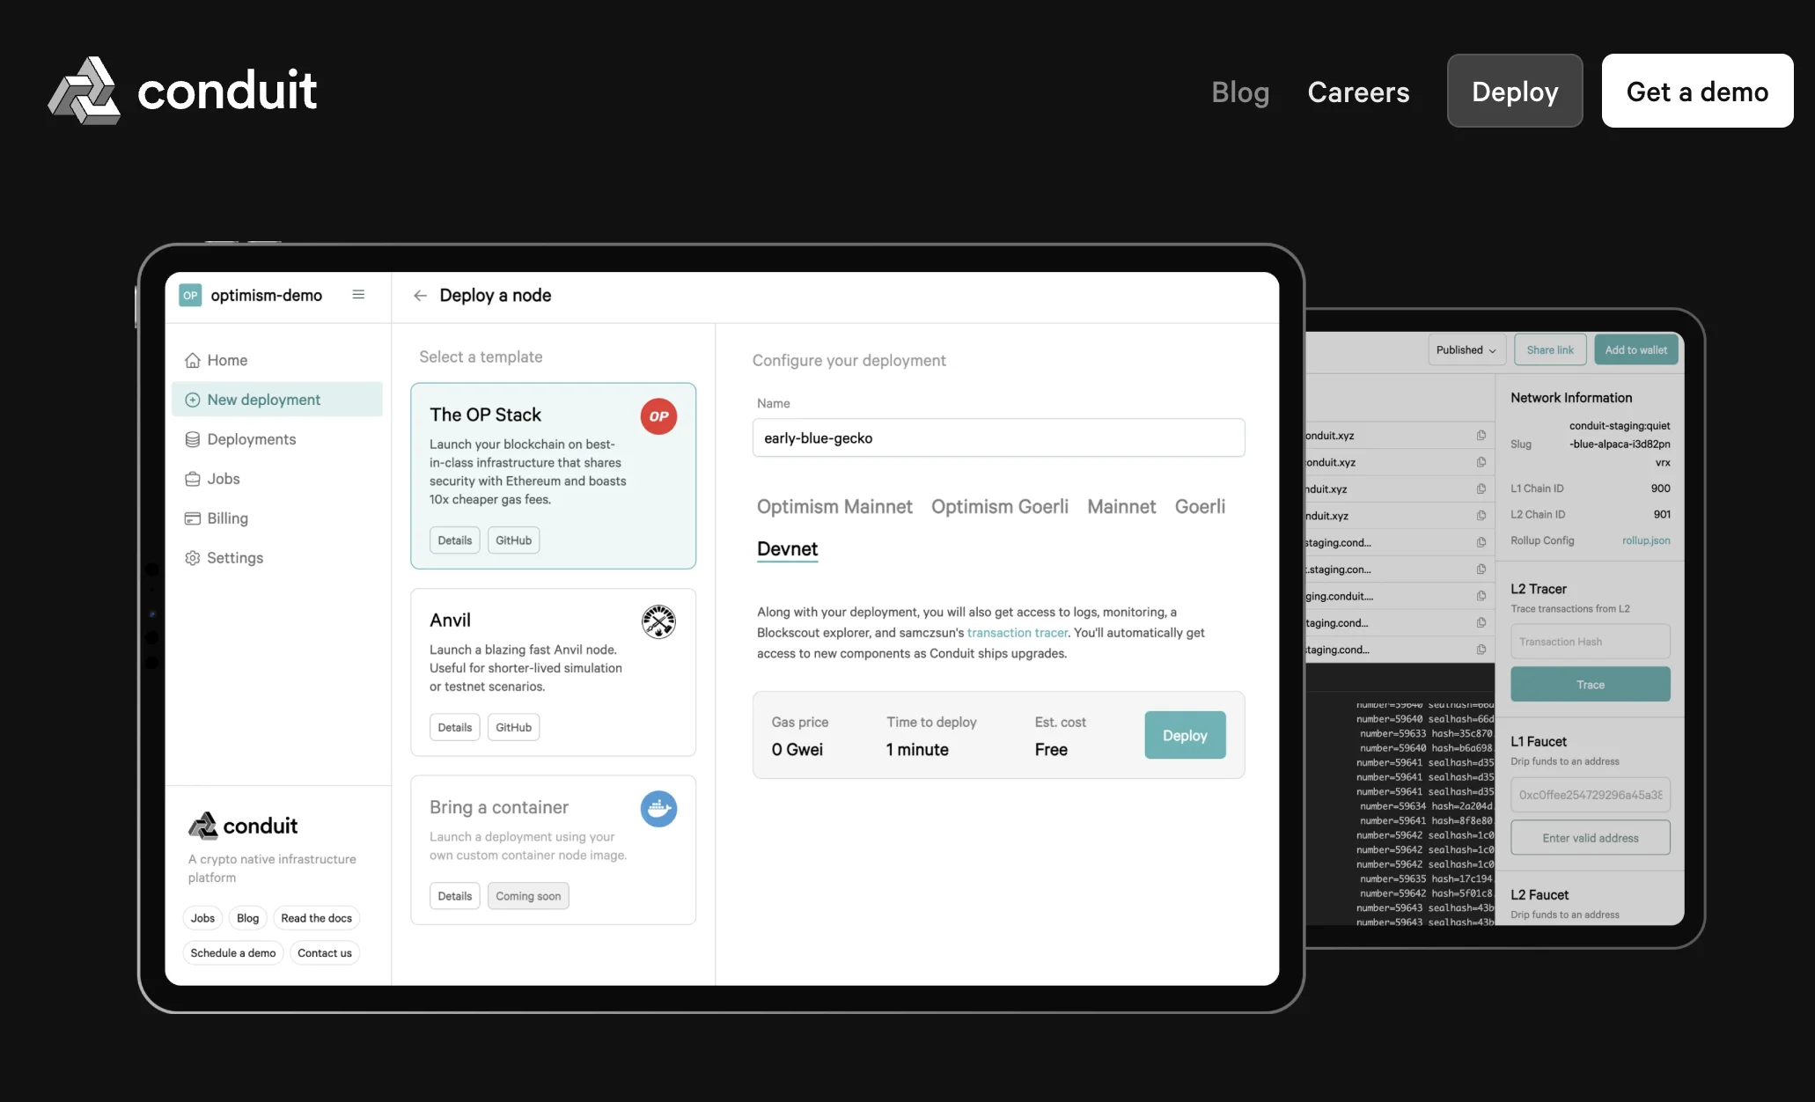Click the Coming soon button on Bring a container
Image resolution: width=1815 pixels, height=1102 pixels.
(528, 896)
